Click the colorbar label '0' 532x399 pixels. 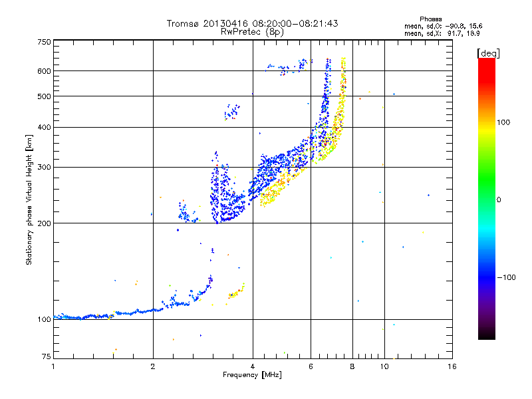[499, 200]
